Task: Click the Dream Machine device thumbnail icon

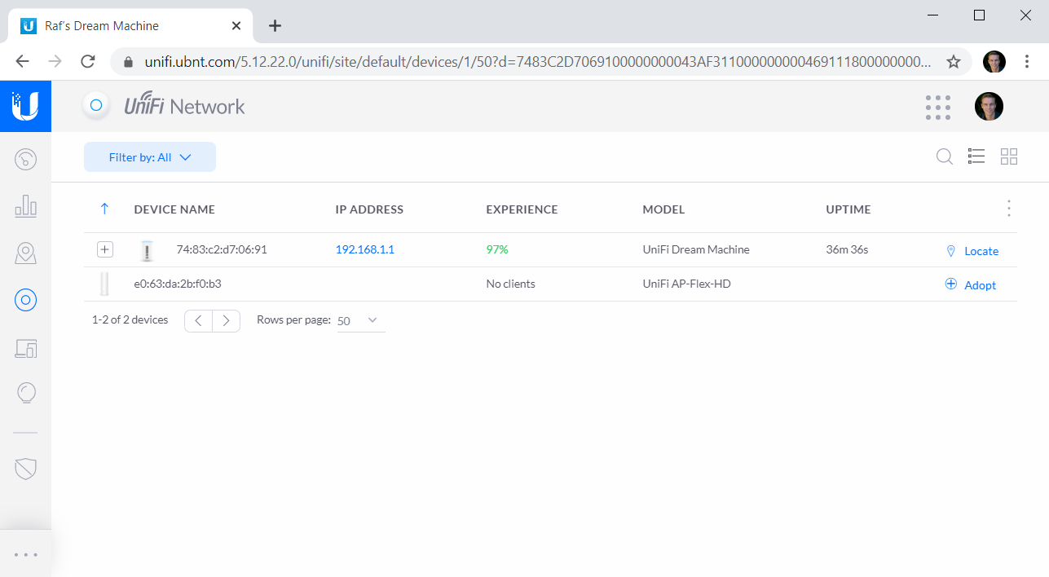Action: (x=147, y=250)
